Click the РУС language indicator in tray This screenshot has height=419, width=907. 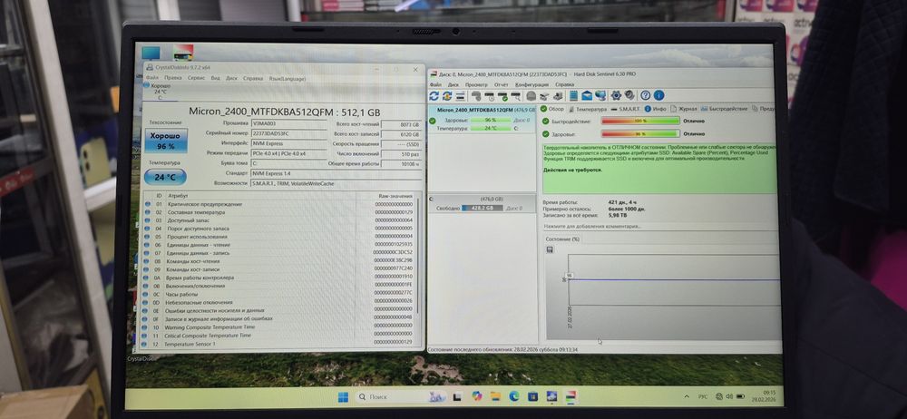(x=702, y=396)
